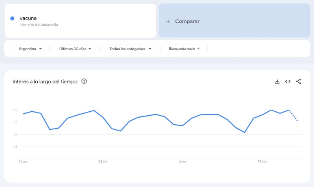Image resolution: width=314 pixels, height=187 pixels.
Task: Click the 11 nov date label
Action: (x=262, y=161)
